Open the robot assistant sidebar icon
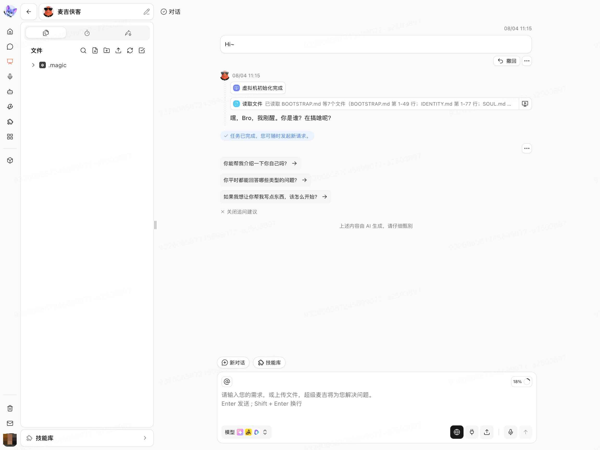600x450 pixels. point(10,92)
